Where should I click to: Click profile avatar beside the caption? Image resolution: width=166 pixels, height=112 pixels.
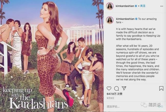110,20
